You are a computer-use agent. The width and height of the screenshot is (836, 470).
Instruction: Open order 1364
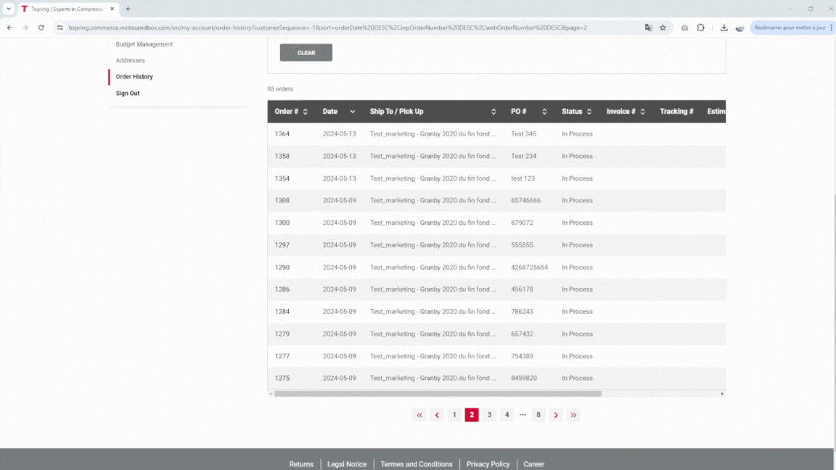[x=282, y=133]
